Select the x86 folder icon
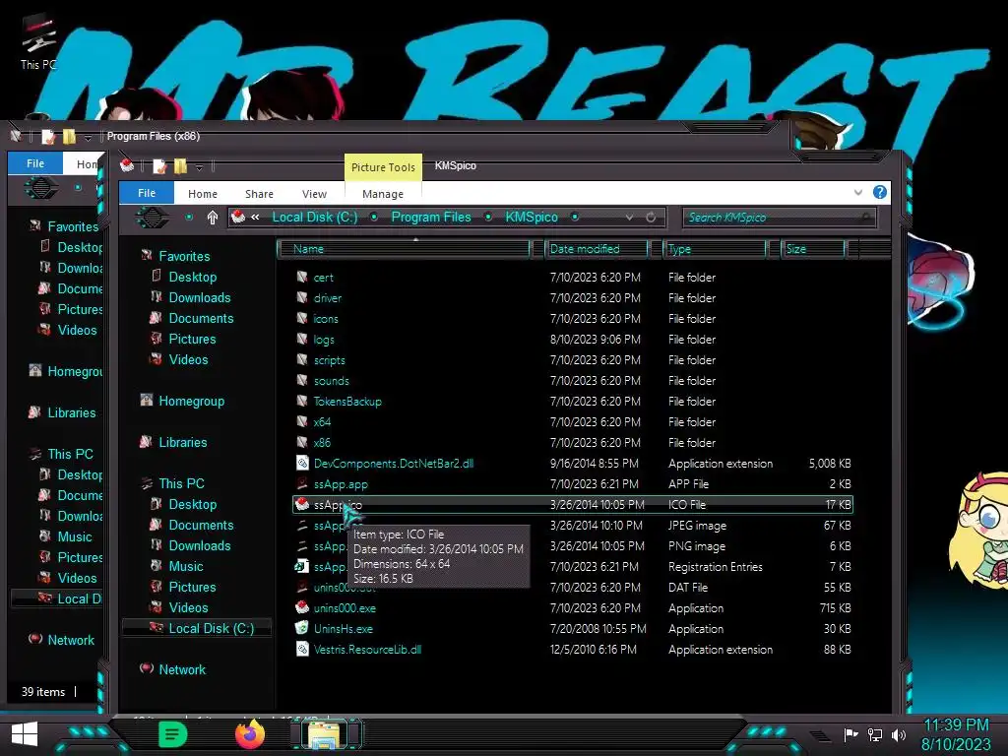The width and height of the screenshot is (1008, 756). point(302,442)
